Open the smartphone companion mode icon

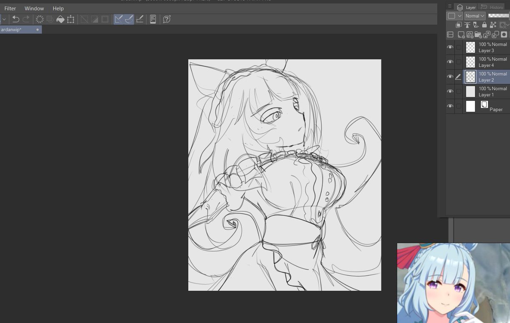pyautogui.click(x=153, y=19)
